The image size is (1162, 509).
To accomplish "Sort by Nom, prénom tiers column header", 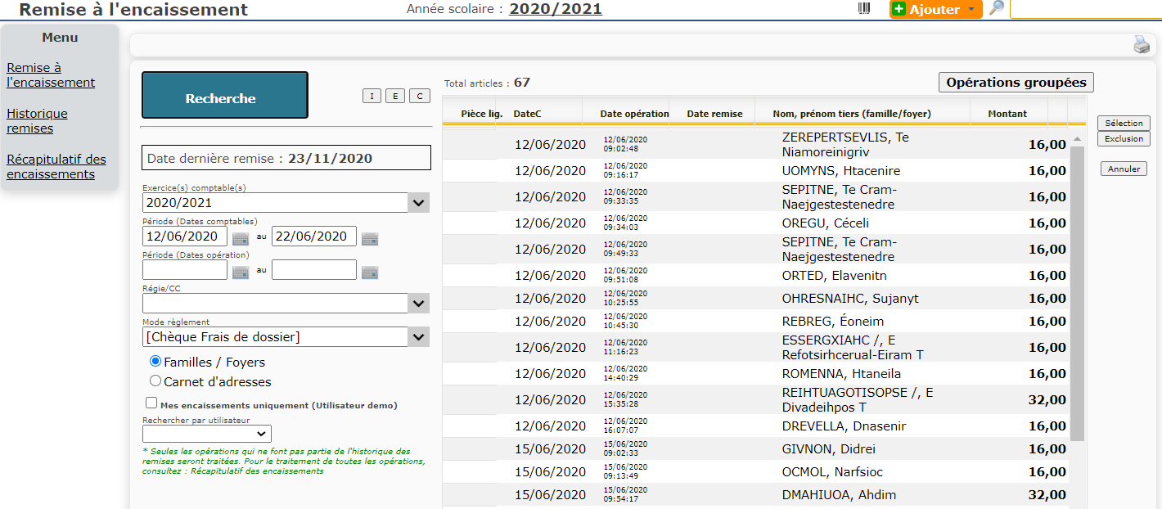I will [x=852, y=114].
